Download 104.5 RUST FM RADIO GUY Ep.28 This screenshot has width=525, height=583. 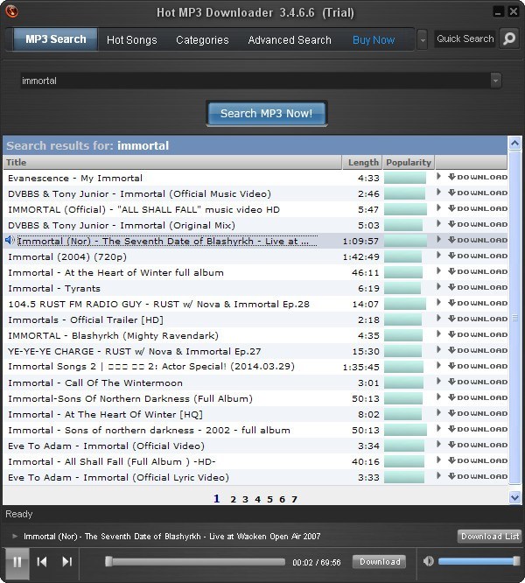478,303
